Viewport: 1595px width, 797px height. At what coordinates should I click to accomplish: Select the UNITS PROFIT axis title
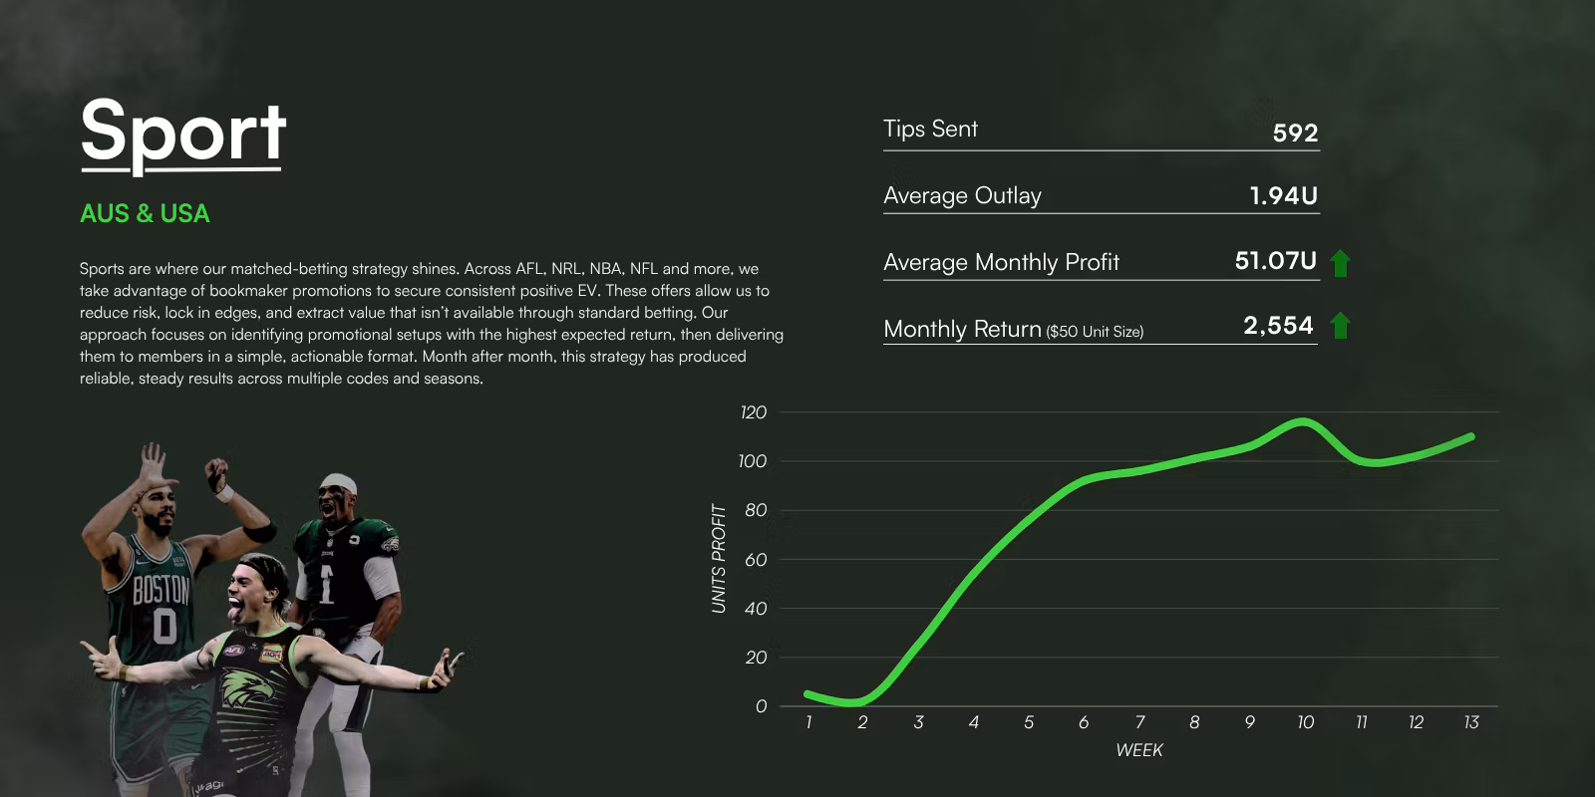[x=719, y=558]
